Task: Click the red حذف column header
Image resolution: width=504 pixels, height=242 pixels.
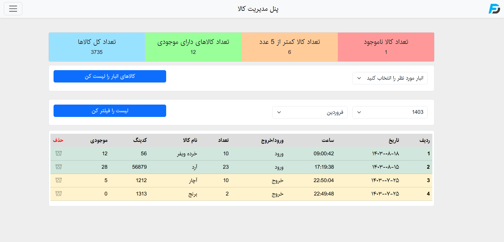Action: click(x=58, y=140)
